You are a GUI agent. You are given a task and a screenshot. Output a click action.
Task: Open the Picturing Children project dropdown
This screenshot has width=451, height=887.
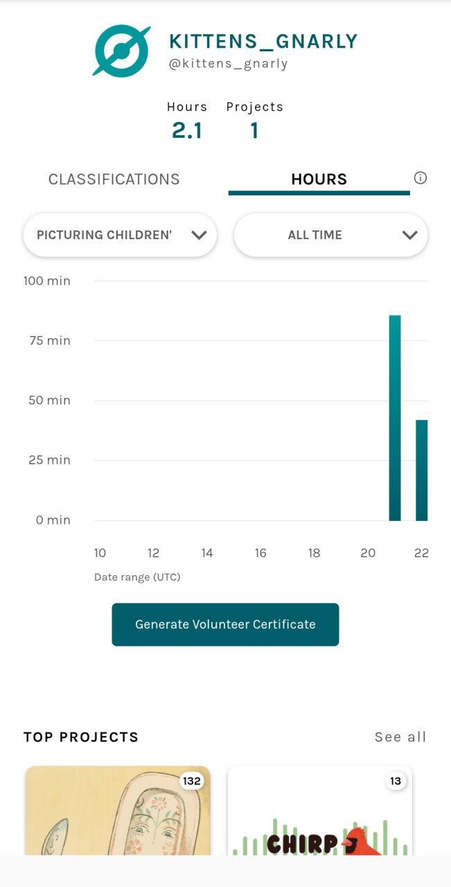[x=119, y=235]
